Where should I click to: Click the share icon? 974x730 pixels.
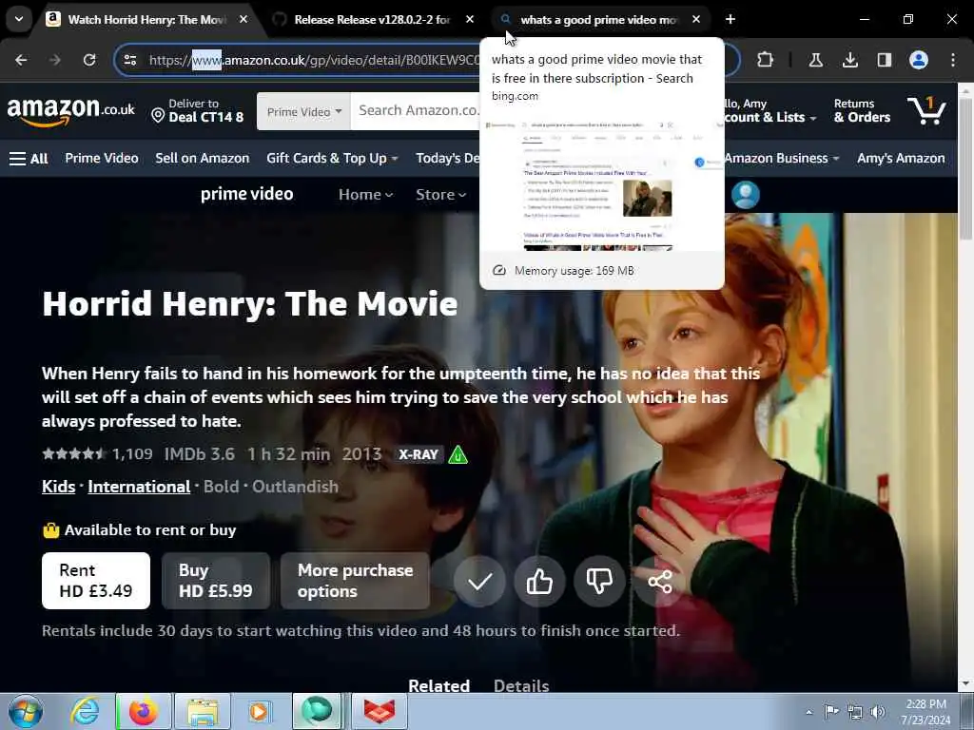(659, 582)
